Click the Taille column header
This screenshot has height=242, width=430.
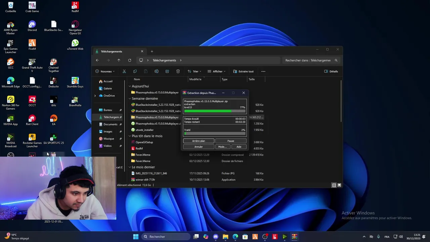(x=252, y=79)
